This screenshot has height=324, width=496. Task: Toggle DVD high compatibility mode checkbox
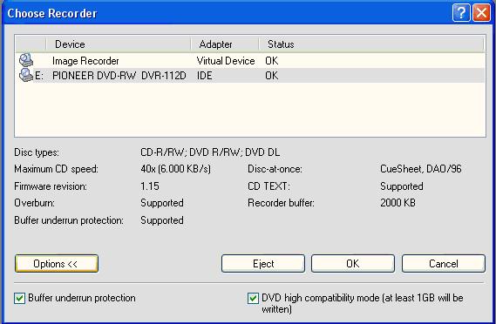coord(253,298)
